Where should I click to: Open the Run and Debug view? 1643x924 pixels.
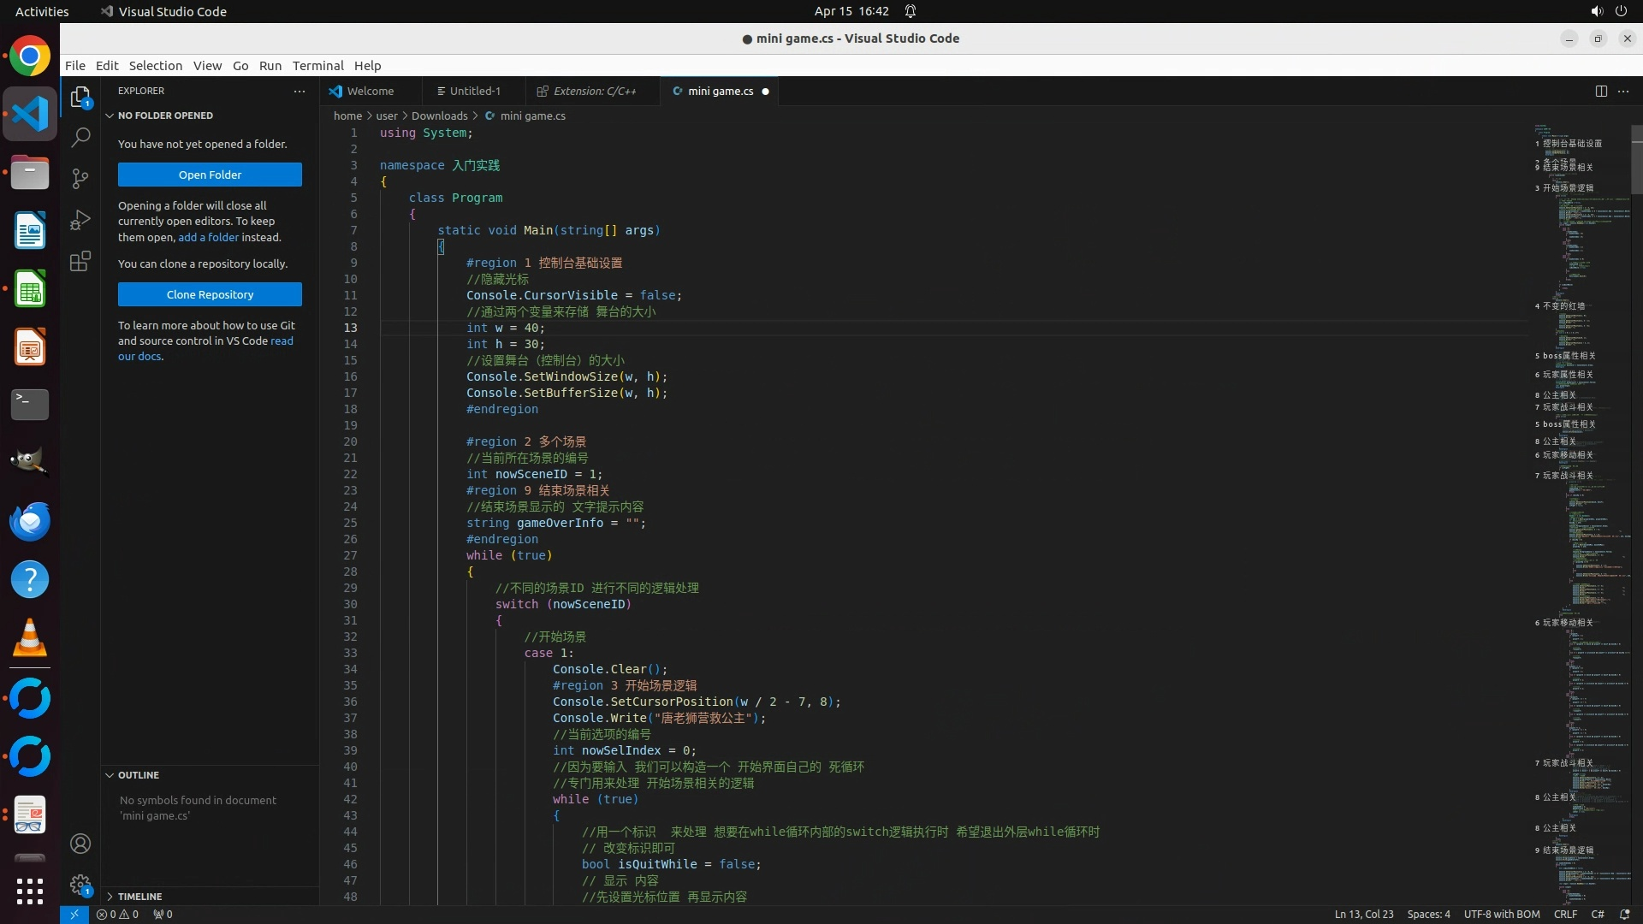point(80,220)
